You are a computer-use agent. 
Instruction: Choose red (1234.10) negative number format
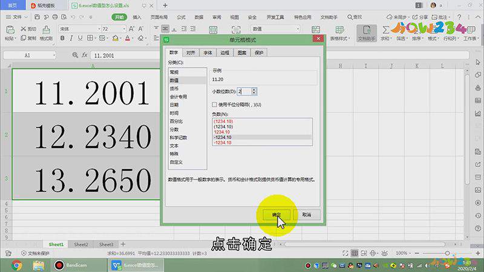tap(262, 121)
